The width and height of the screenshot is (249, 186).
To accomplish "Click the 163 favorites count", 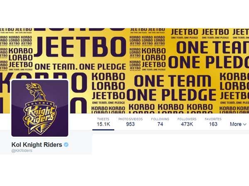I will click(x=213, y=124).
